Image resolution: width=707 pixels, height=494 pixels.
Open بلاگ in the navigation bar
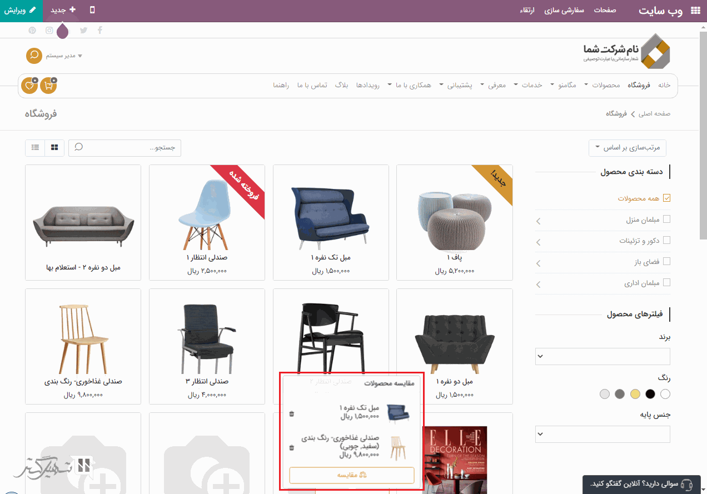click(x=341, y=85)
